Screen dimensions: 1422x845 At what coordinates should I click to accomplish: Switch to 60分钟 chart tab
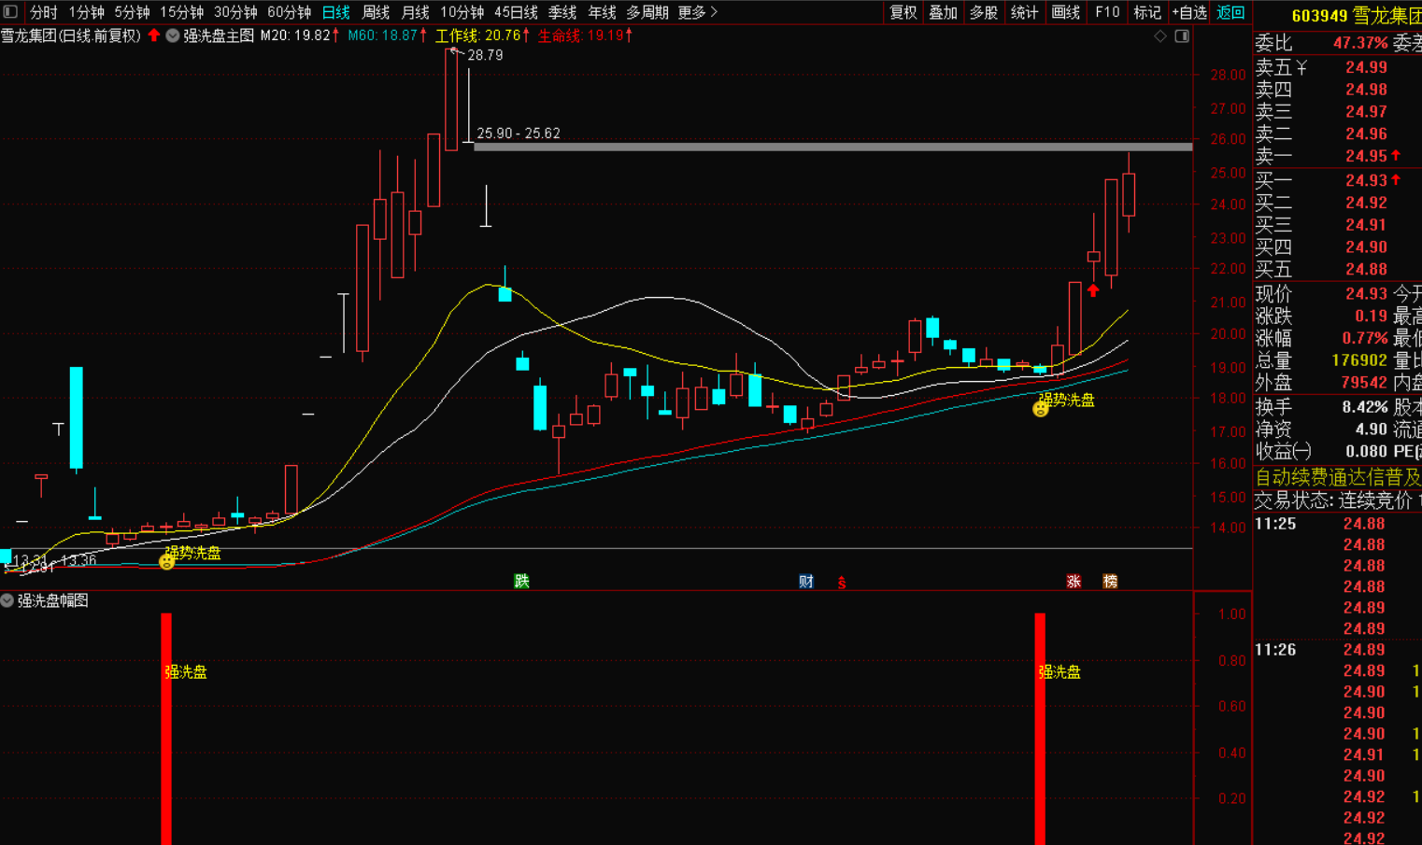point(289,12)
